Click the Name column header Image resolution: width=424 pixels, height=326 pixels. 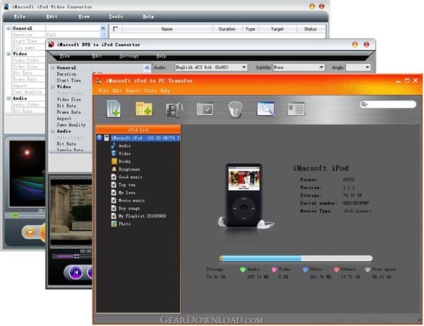167,29
